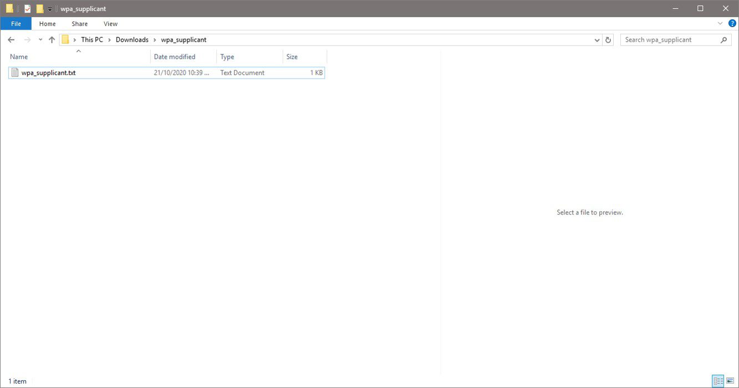Click the wpa_supplicant.txt file icon
Screen dimensions: 739x388
15,73
